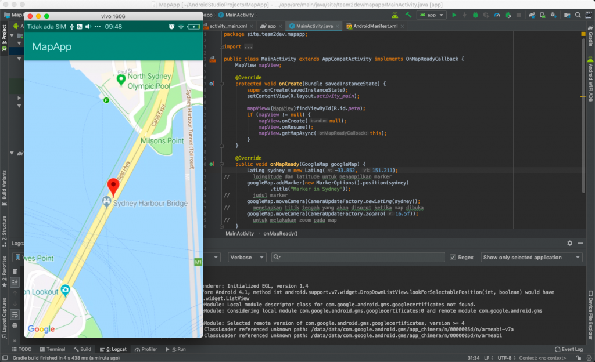Open the Verbose log level dropdown
This screenshot has width=595, height=362.
click(246, 257)
